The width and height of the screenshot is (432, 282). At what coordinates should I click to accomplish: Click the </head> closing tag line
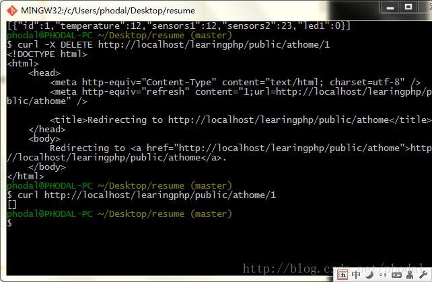pos(47,129)
